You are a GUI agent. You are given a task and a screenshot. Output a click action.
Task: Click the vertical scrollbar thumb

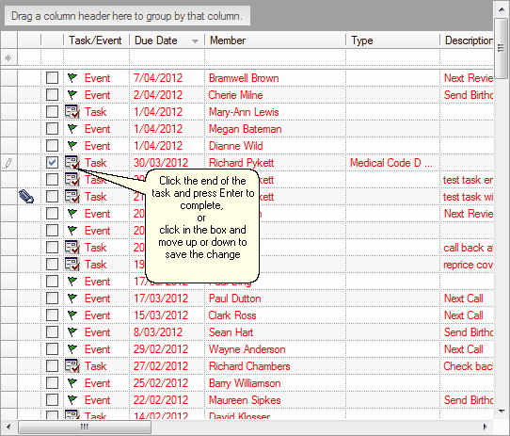(x=502, y=48)
